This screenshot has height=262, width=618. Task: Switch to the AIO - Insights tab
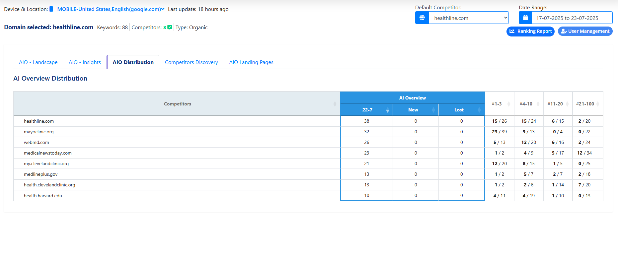coord(85,62)
